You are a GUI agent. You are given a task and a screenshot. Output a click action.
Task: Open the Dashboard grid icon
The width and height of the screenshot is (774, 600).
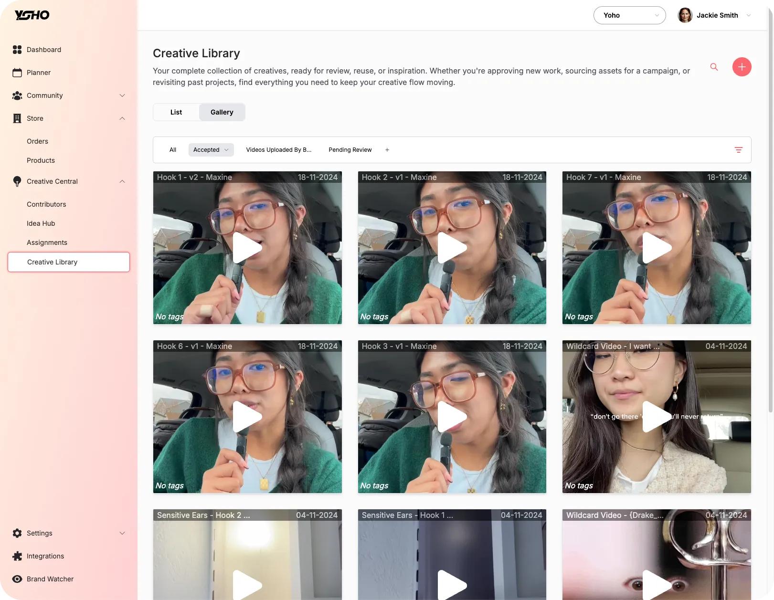coord(17,50)
